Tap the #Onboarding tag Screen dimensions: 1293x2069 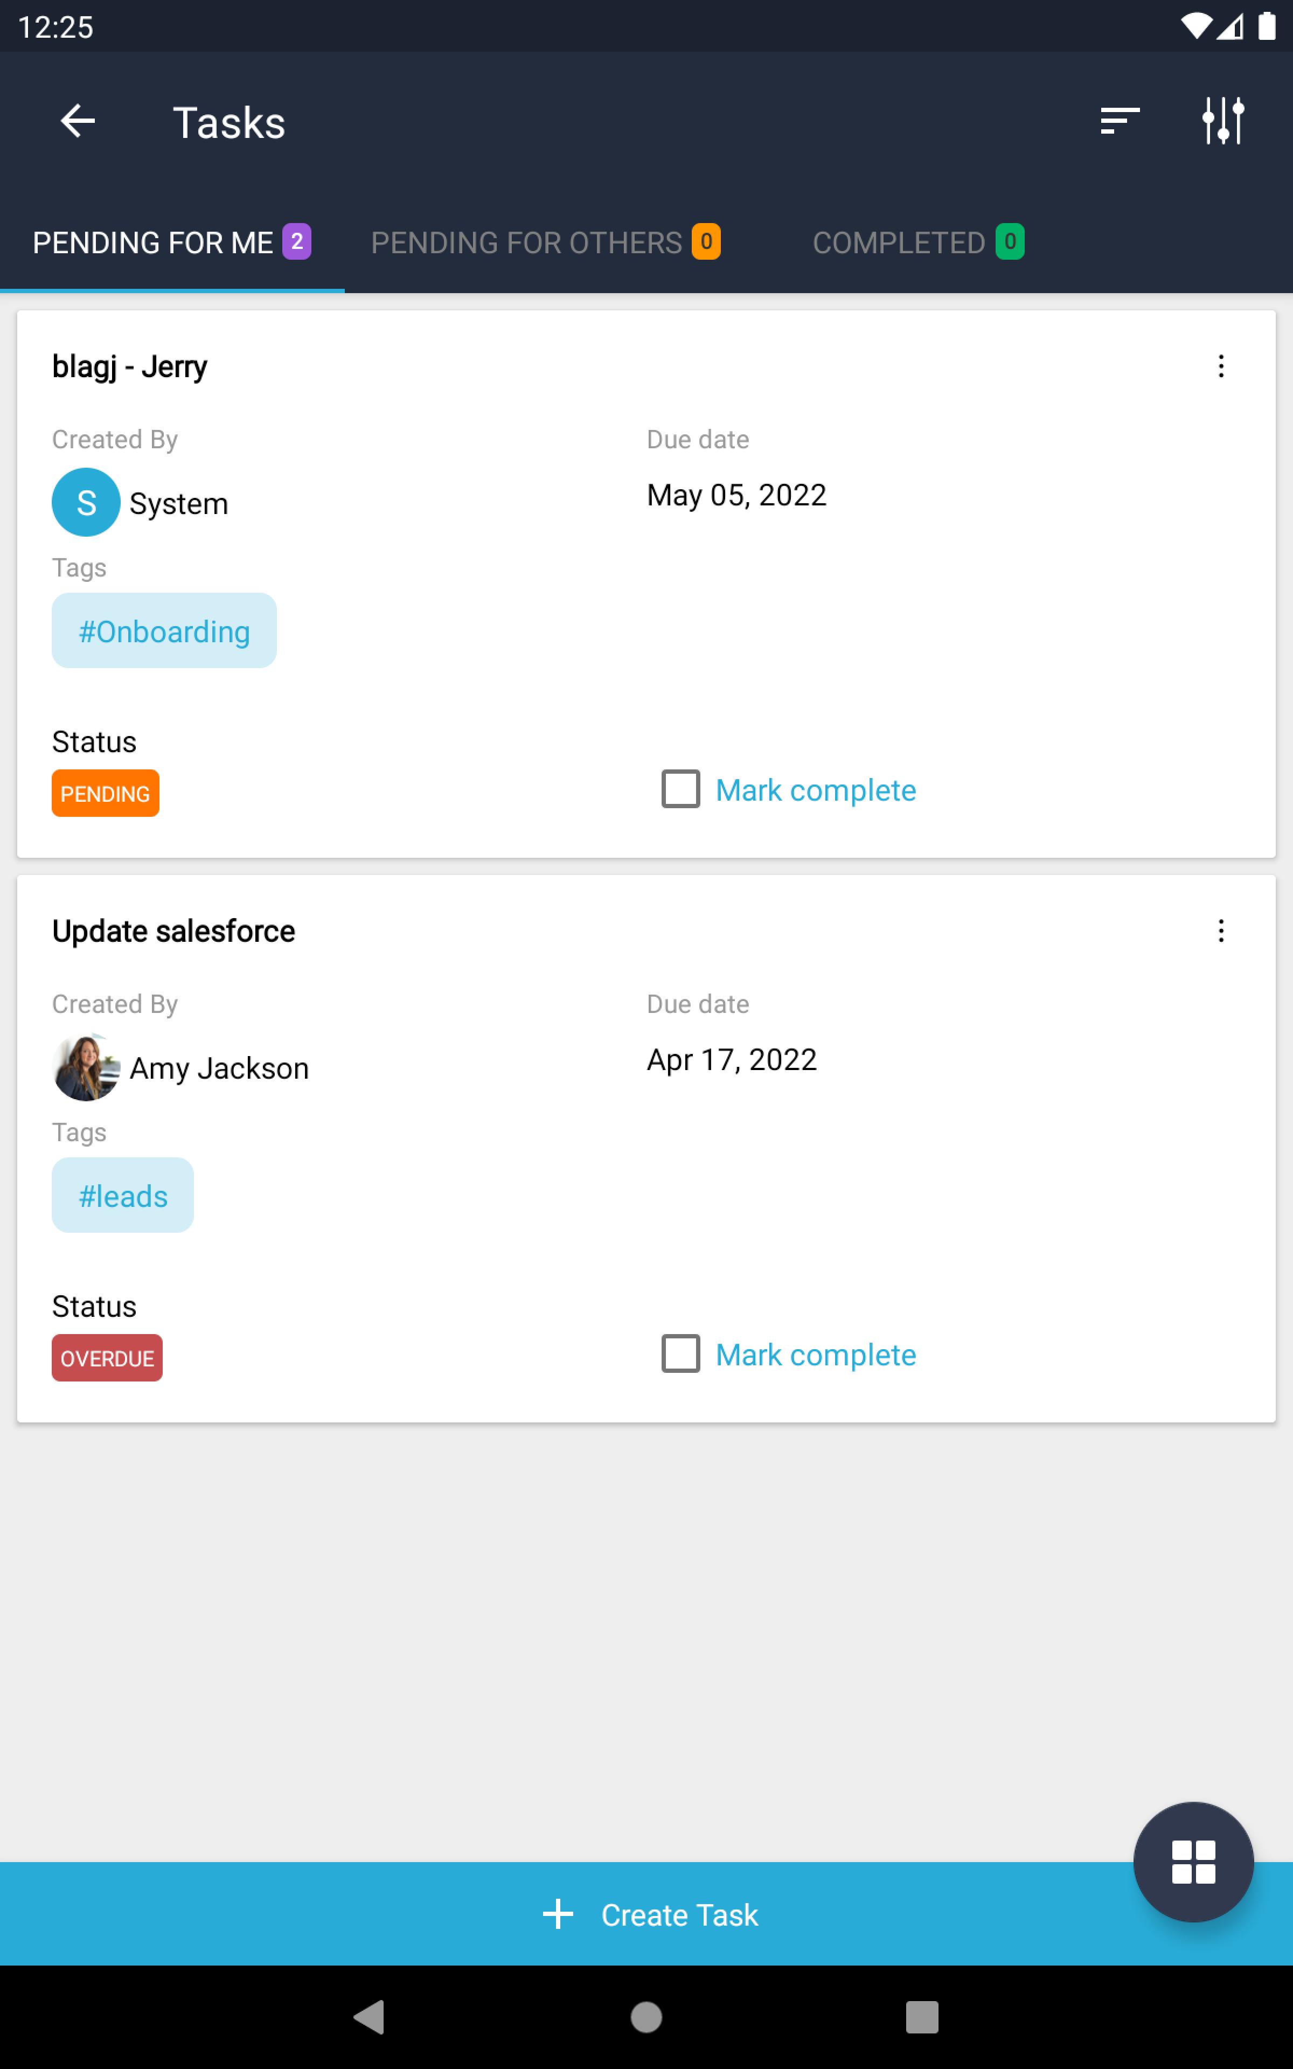pyautogui.click(x=164, y=631)
